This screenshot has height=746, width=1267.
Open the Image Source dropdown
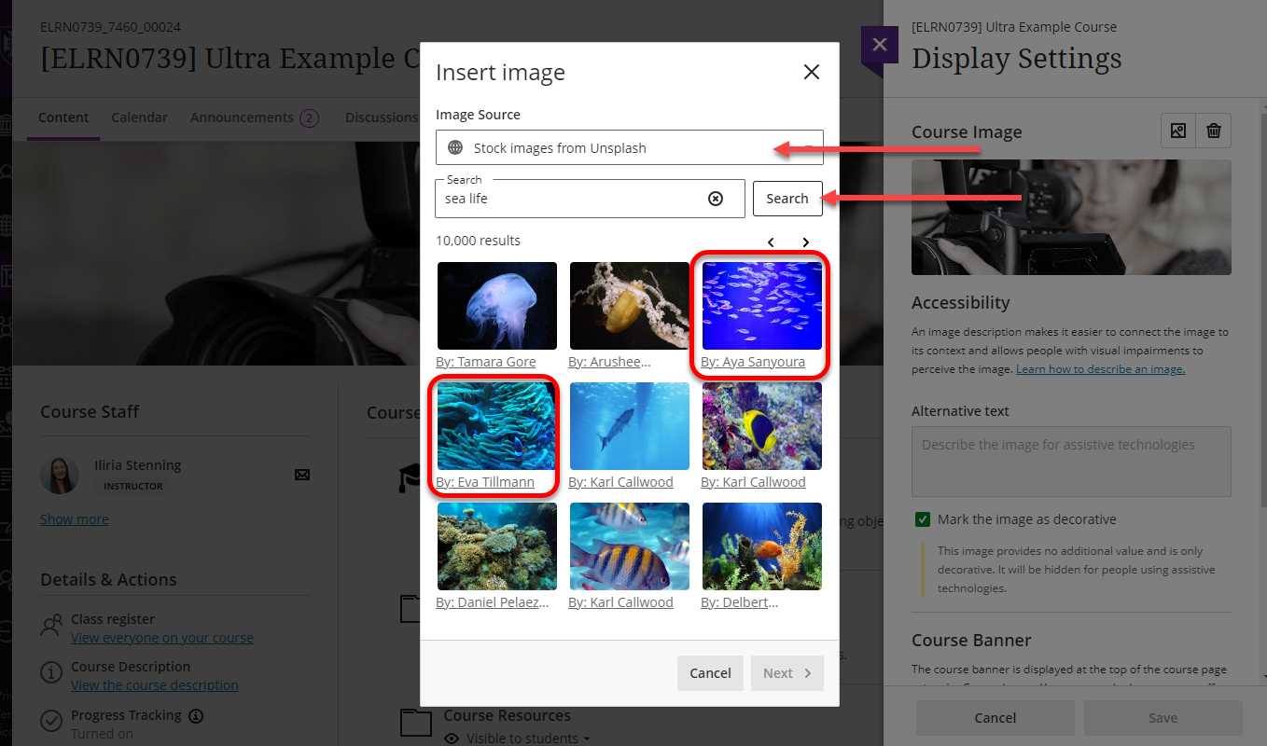[630, 147]
